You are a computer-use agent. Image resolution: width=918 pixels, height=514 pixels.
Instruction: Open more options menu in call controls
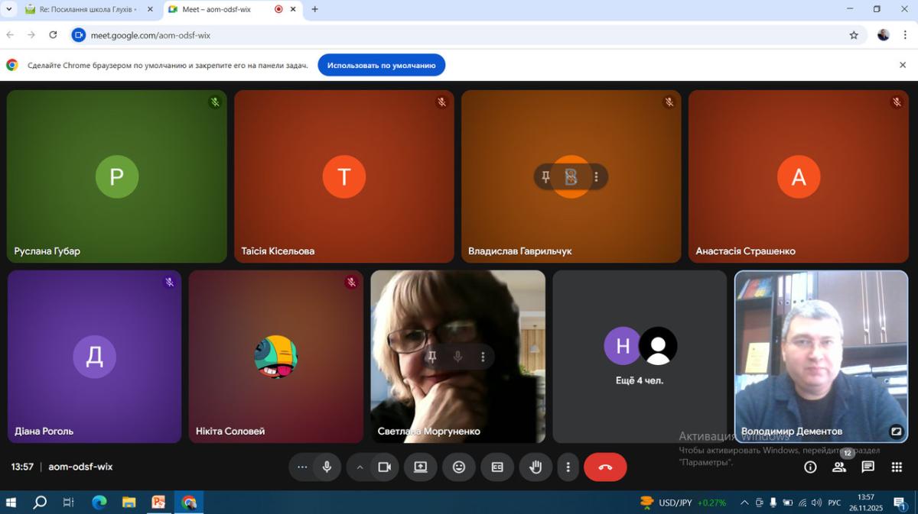pos(568,467)
